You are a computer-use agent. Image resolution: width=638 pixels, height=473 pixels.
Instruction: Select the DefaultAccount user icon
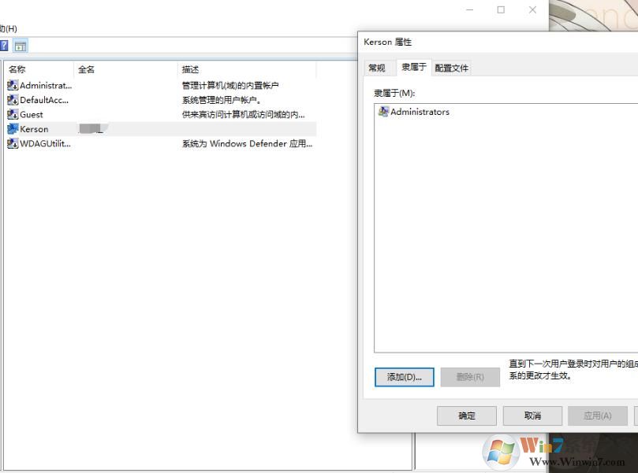point(13,100)
